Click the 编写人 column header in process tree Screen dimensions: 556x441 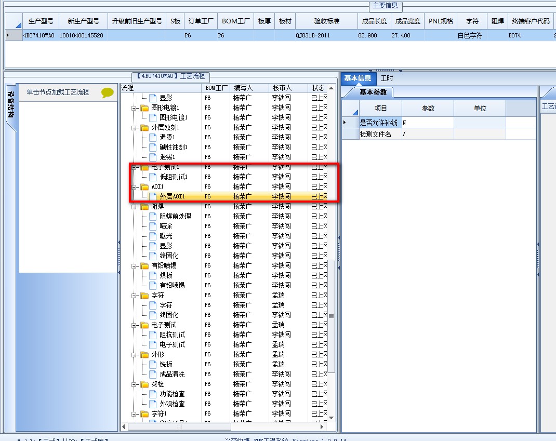coord(248,88)
